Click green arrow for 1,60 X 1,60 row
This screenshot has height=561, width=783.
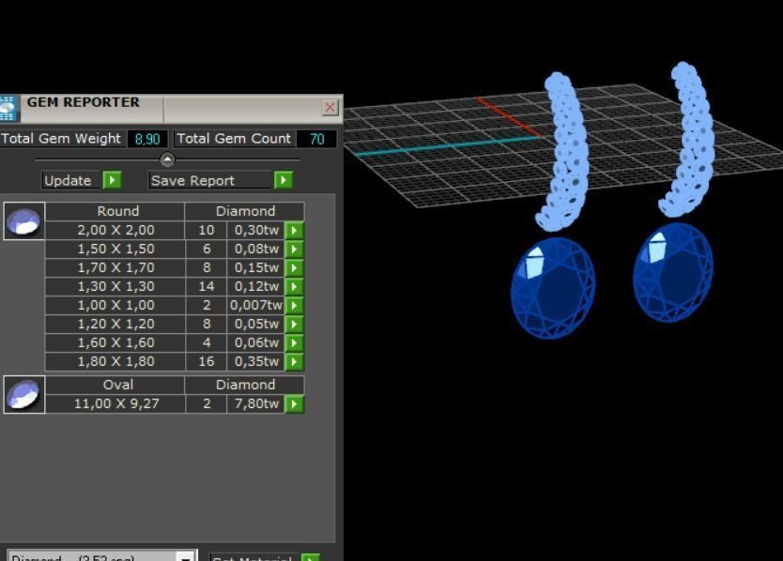coord(295,343)
